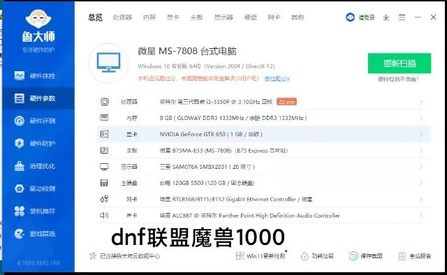
Task: Expand the 主硬盘 row chevron
Action: (x=421, y=183)
